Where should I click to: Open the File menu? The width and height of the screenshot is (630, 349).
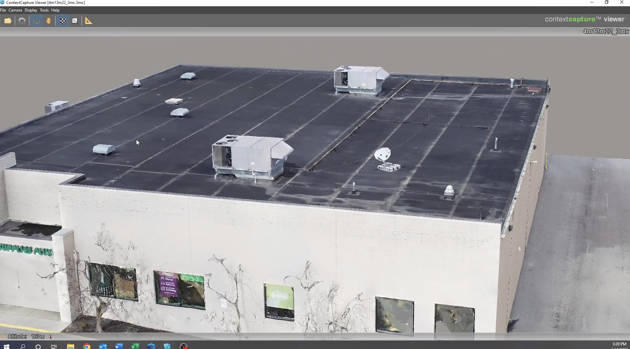[3, 10]
